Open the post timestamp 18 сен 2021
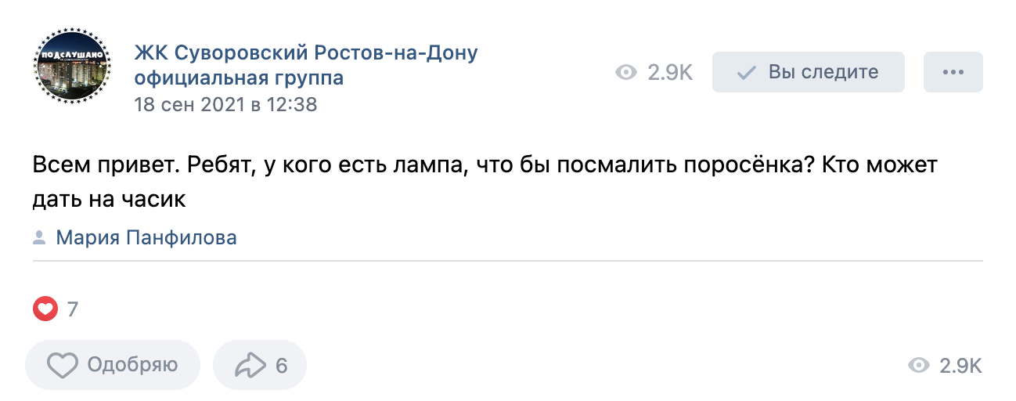Viewport: 1016px width, 401px height. coord(225,104)
